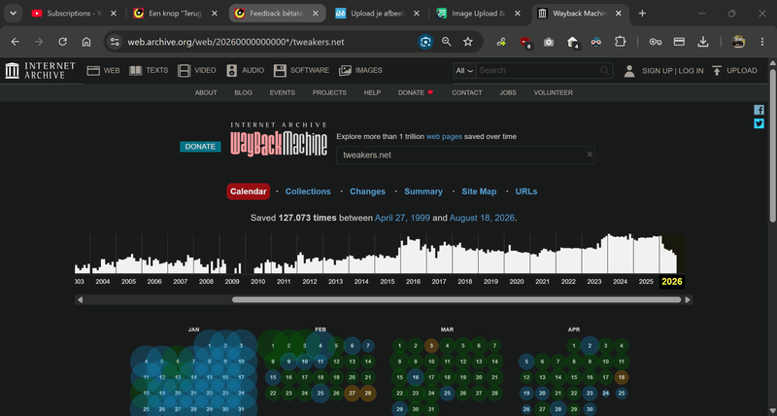Viewport: 777px width, 416px height.
Task: Close the Wayback Machine tab
Action: click(x=619, y=14)
